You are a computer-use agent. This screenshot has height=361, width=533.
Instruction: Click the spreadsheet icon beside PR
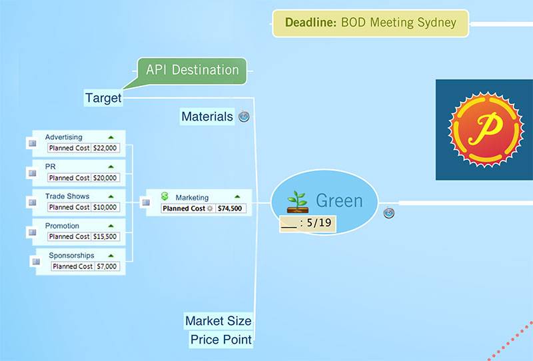[32, 173]
